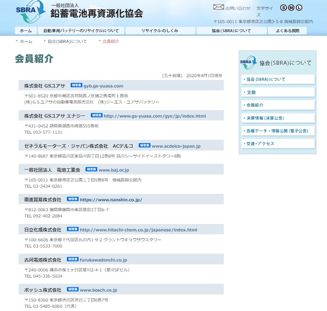Open 協会(SBRA)について navigation tab
Viewport: 327px width, 311px height.
pos(232,31)
